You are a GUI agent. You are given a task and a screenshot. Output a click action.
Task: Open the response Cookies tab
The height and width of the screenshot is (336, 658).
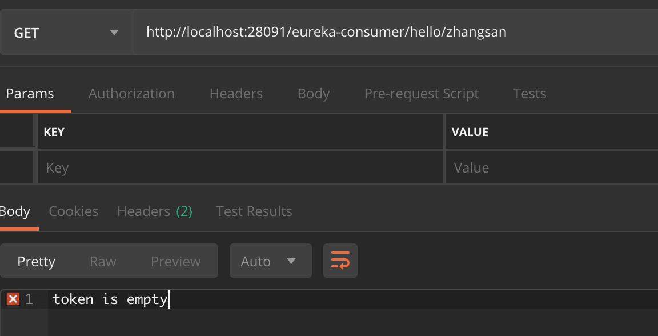(x=74, y=211)
